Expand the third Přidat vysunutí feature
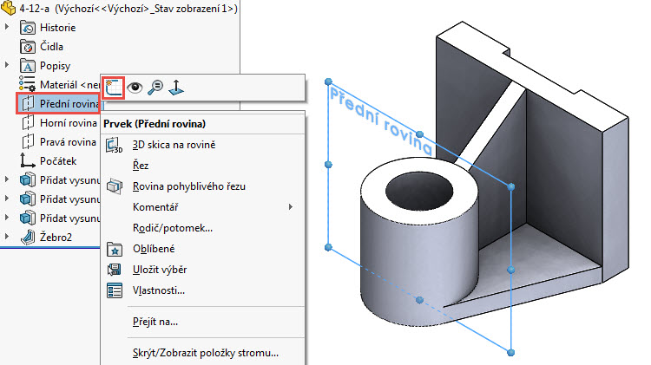The width and height of the screenshot is (651, 365). click(x=7, y=218)
